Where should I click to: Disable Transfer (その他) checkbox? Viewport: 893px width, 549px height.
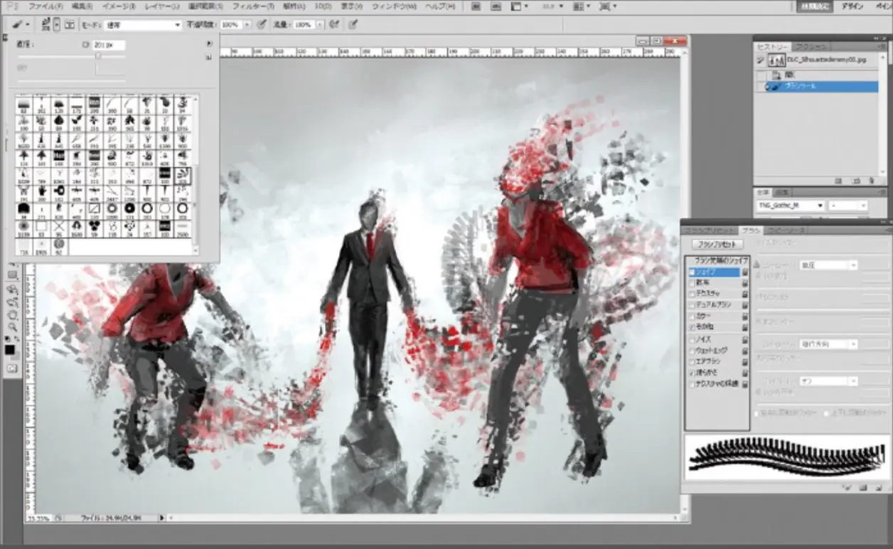tap(692, 327)
